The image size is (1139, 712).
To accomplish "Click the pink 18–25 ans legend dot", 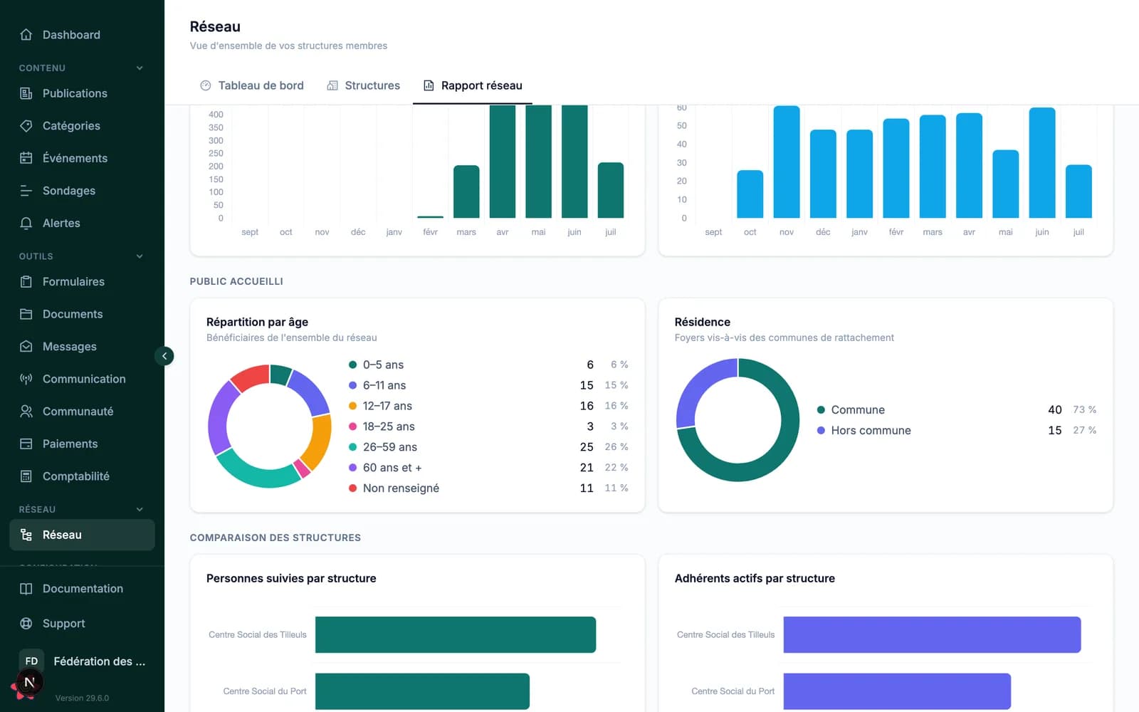I will pyautogui.click(x=352, y=426).
